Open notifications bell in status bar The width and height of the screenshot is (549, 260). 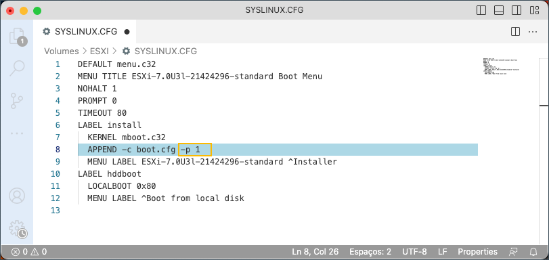tap(533, 252)
